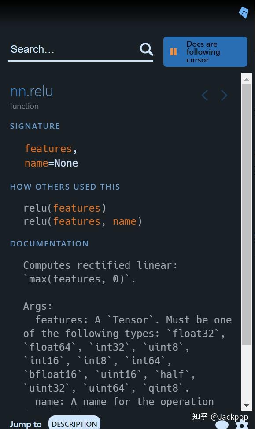Select the HOW OTHERS USED THIS heading
Screen dimensions: 255x429
65,187
